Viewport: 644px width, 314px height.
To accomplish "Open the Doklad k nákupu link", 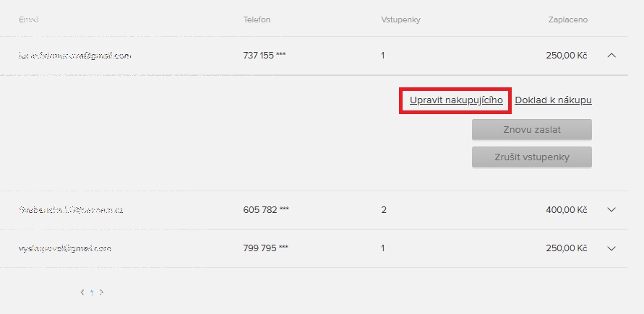I will click(553, 100).
